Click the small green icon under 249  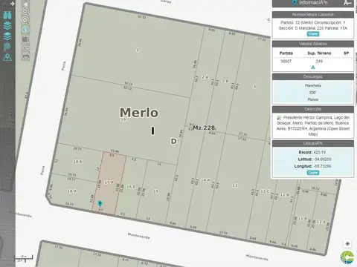(313, 67)
